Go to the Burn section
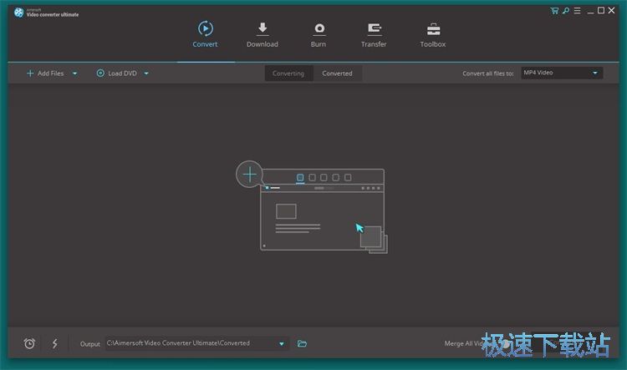 (x=319, y=34)
